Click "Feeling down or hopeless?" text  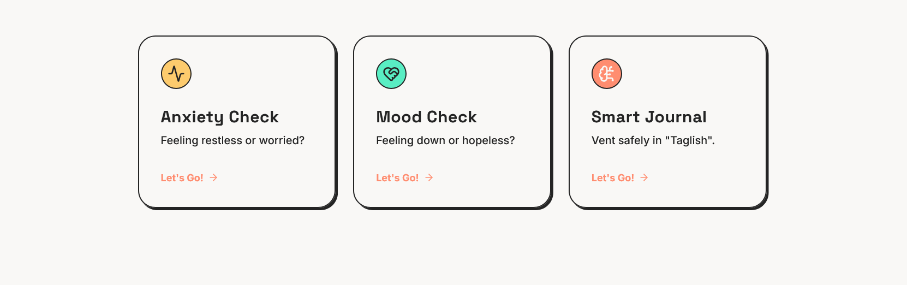click(445, 140)
